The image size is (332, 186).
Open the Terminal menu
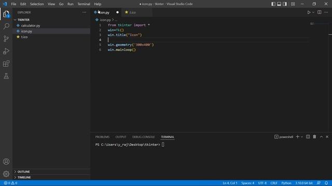(84, 4)
